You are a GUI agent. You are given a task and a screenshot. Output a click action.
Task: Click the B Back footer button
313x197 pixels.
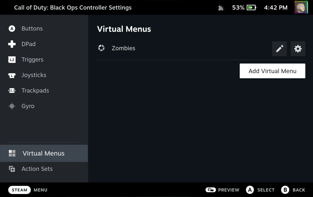coord(293,190)
